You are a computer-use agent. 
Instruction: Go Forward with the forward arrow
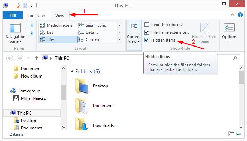point(20,58)
